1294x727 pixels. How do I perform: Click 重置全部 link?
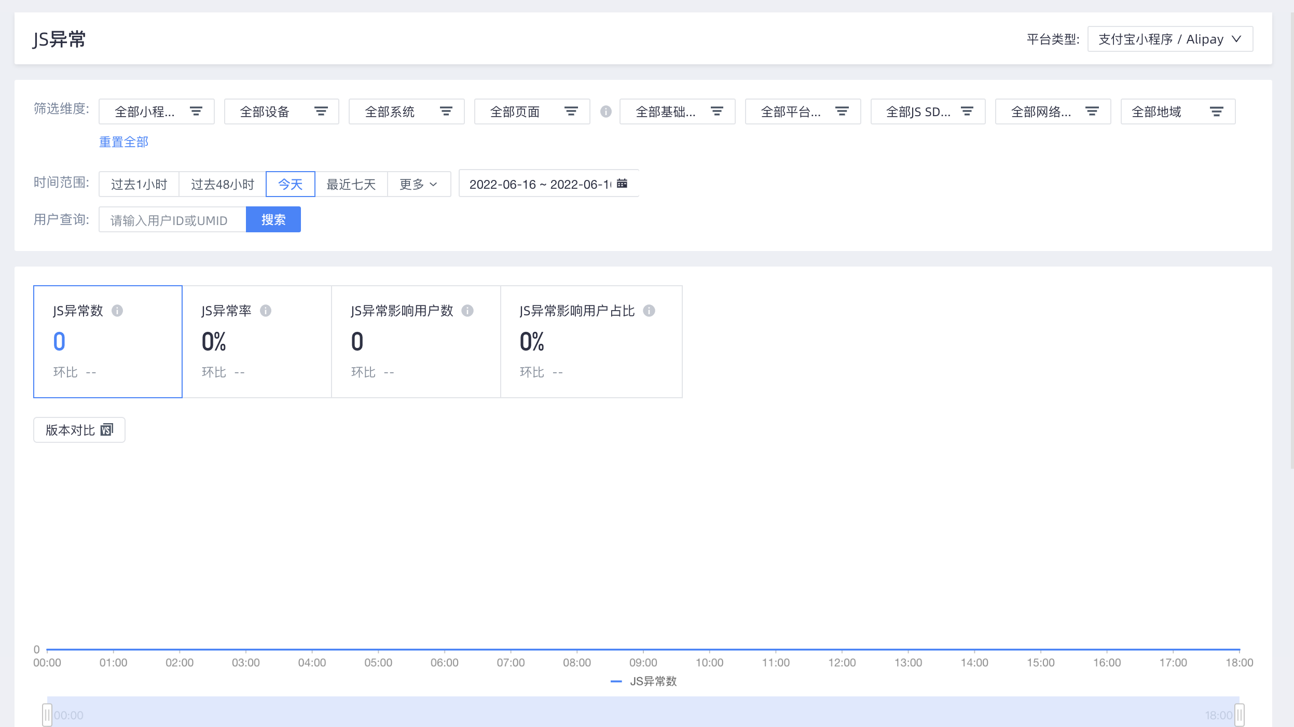(x=123, y=142)
